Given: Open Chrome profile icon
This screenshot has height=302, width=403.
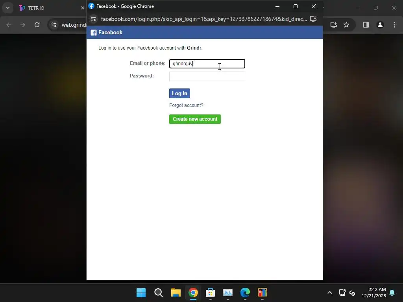Looking at the screenshot, I should point(380,25).
